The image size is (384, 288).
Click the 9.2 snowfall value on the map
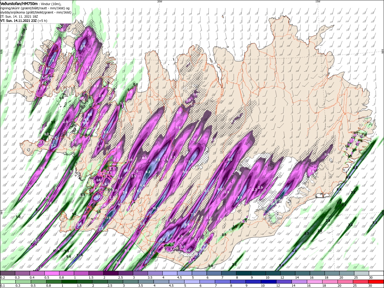pos(148,172)
